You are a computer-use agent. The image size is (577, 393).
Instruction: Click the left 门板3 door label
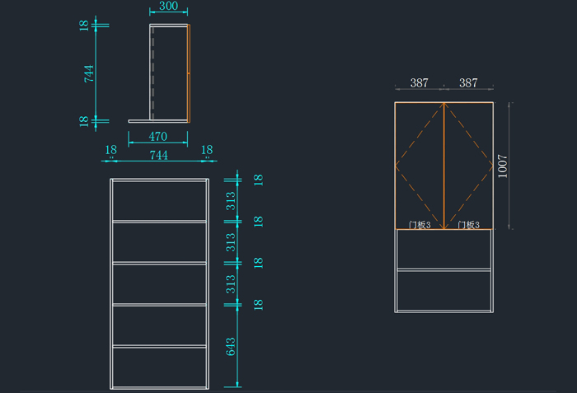click(420, 224)
